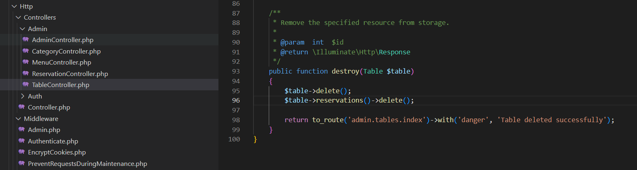The width and height of the screenshot is (637, 170).
Task: Click line number 100 in the gutter
Action: (234, 139)
